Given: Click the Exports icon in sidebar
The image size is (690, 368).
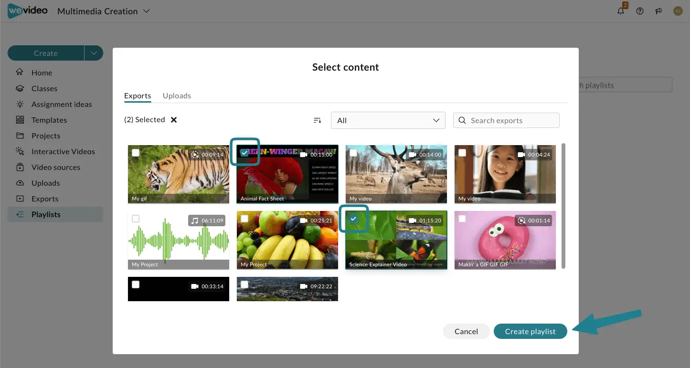Looking at the screenshot, I should (20, 199).
